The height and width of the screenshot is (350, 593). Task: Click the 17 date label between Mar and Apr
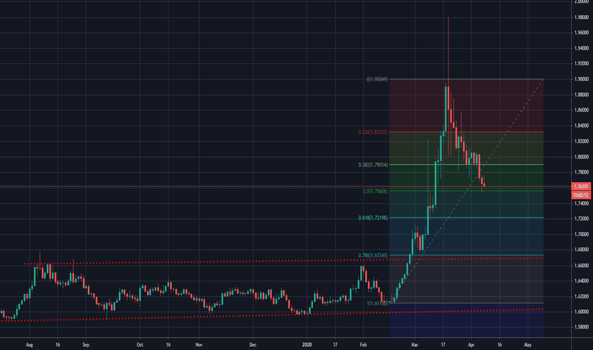(443, 345)
